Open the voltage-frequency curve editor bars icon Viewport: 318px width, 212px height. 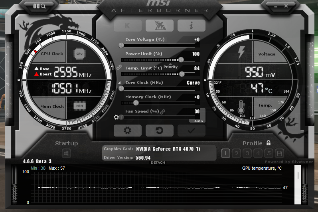click(x=120, y=83)
